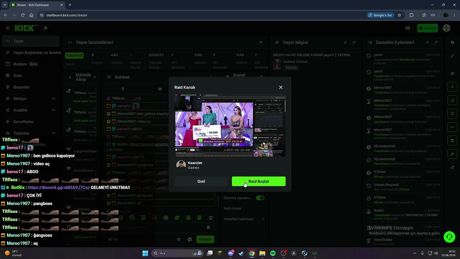Click the trash icon in Sohbet toolbar
The height and width of the screenshot is (259, 460).
[x=123, y=89]
